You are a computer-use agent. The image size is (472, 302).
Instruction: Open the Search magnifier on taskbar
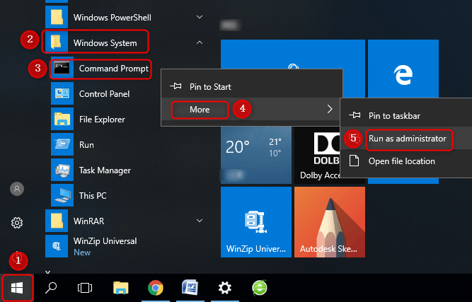(51, 288)
